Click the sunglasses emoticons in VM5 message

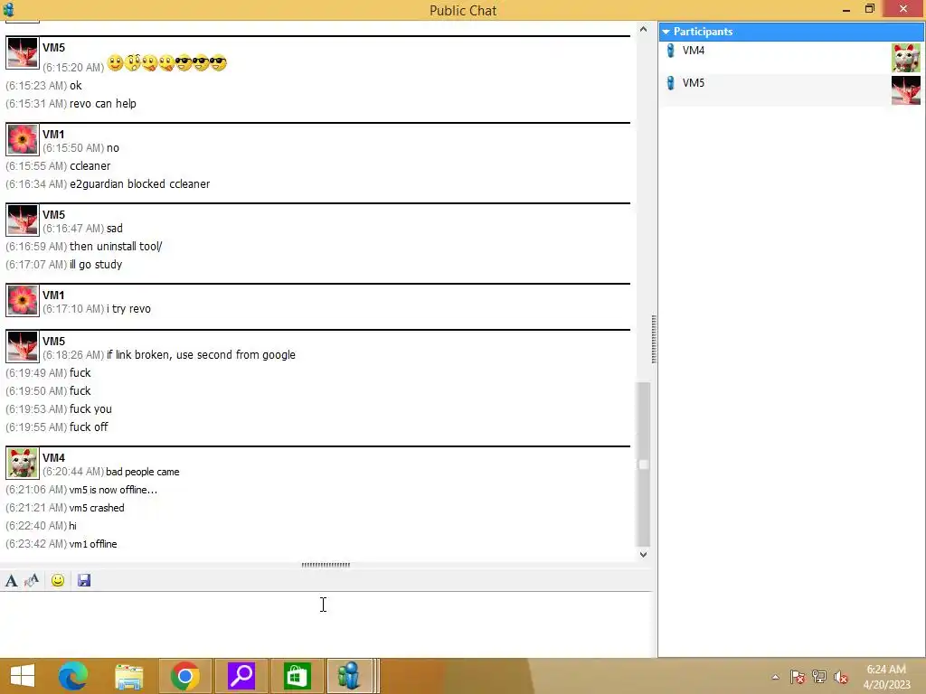(x=201, y=62)
